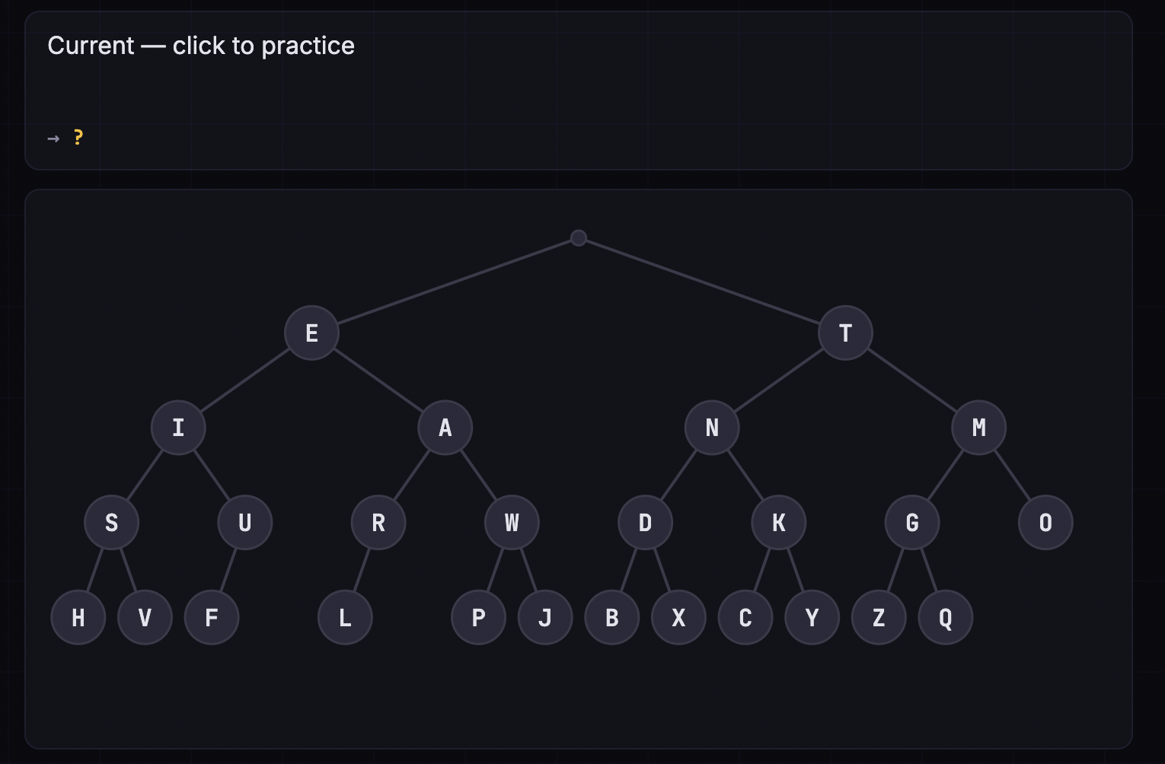The height and width of the screenshot is (764, 1165).
Task: Select the T node
Action: [x=845, y=333]
